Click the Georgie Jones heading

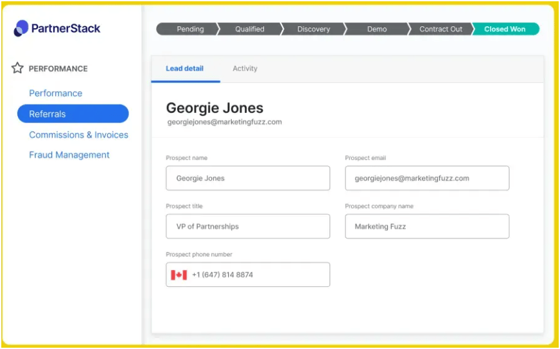[x=214, y=108]
